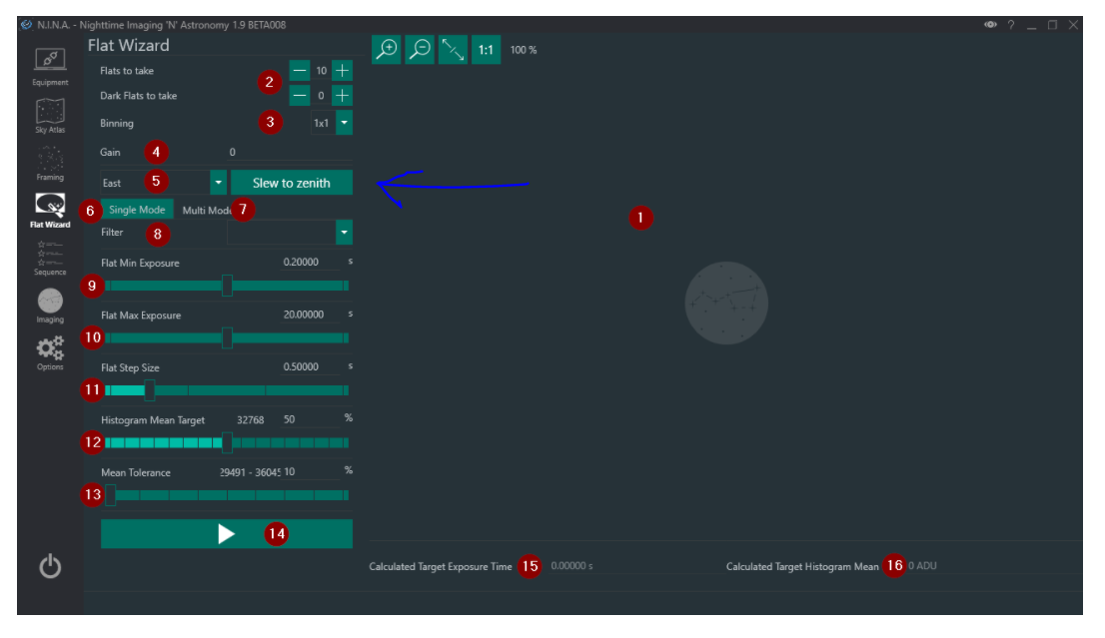
Task: Click the Slew to zenith button
Action: [x=291, y=183]
